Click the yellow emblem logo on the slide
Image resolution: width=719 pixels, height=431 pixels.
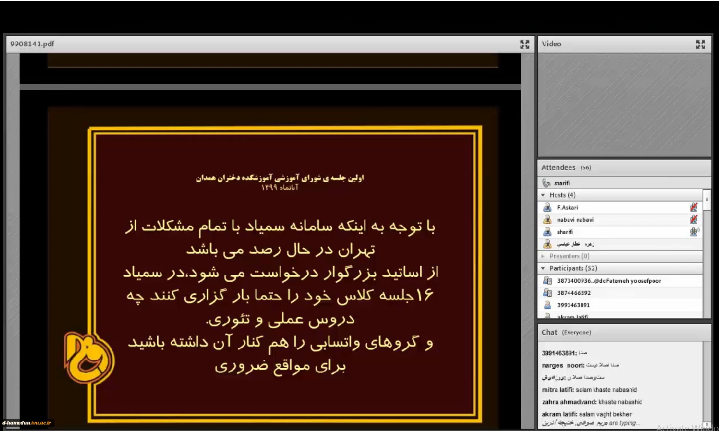[88, 357]
